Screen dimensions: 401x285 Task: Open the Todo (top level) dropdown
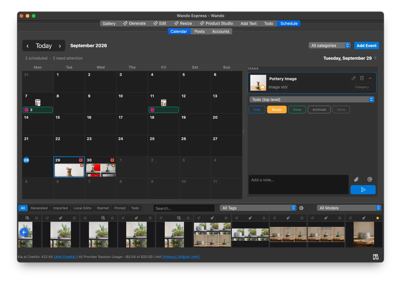(x=312, y=99)
